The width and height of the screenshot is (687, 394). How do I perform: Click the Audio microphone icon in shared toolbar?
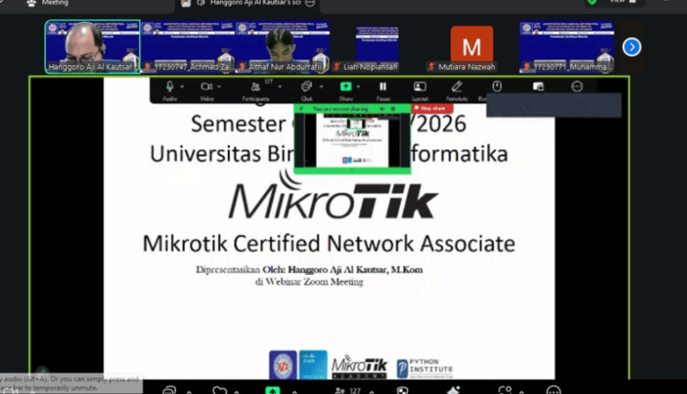[169, 87]
